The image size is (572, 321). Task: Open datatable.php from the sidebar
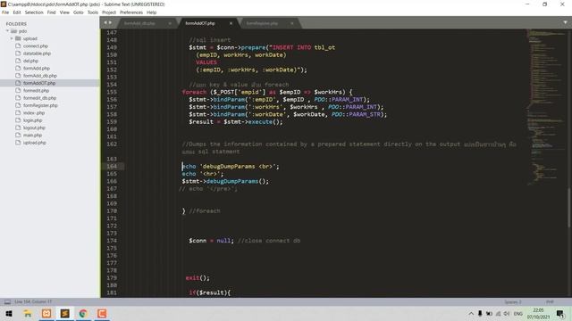pyautogui.click(x=37, y=53)
